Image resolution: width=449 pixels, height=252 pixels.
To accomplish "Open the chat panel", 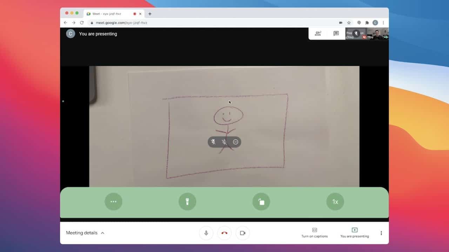I will [336, 34].
